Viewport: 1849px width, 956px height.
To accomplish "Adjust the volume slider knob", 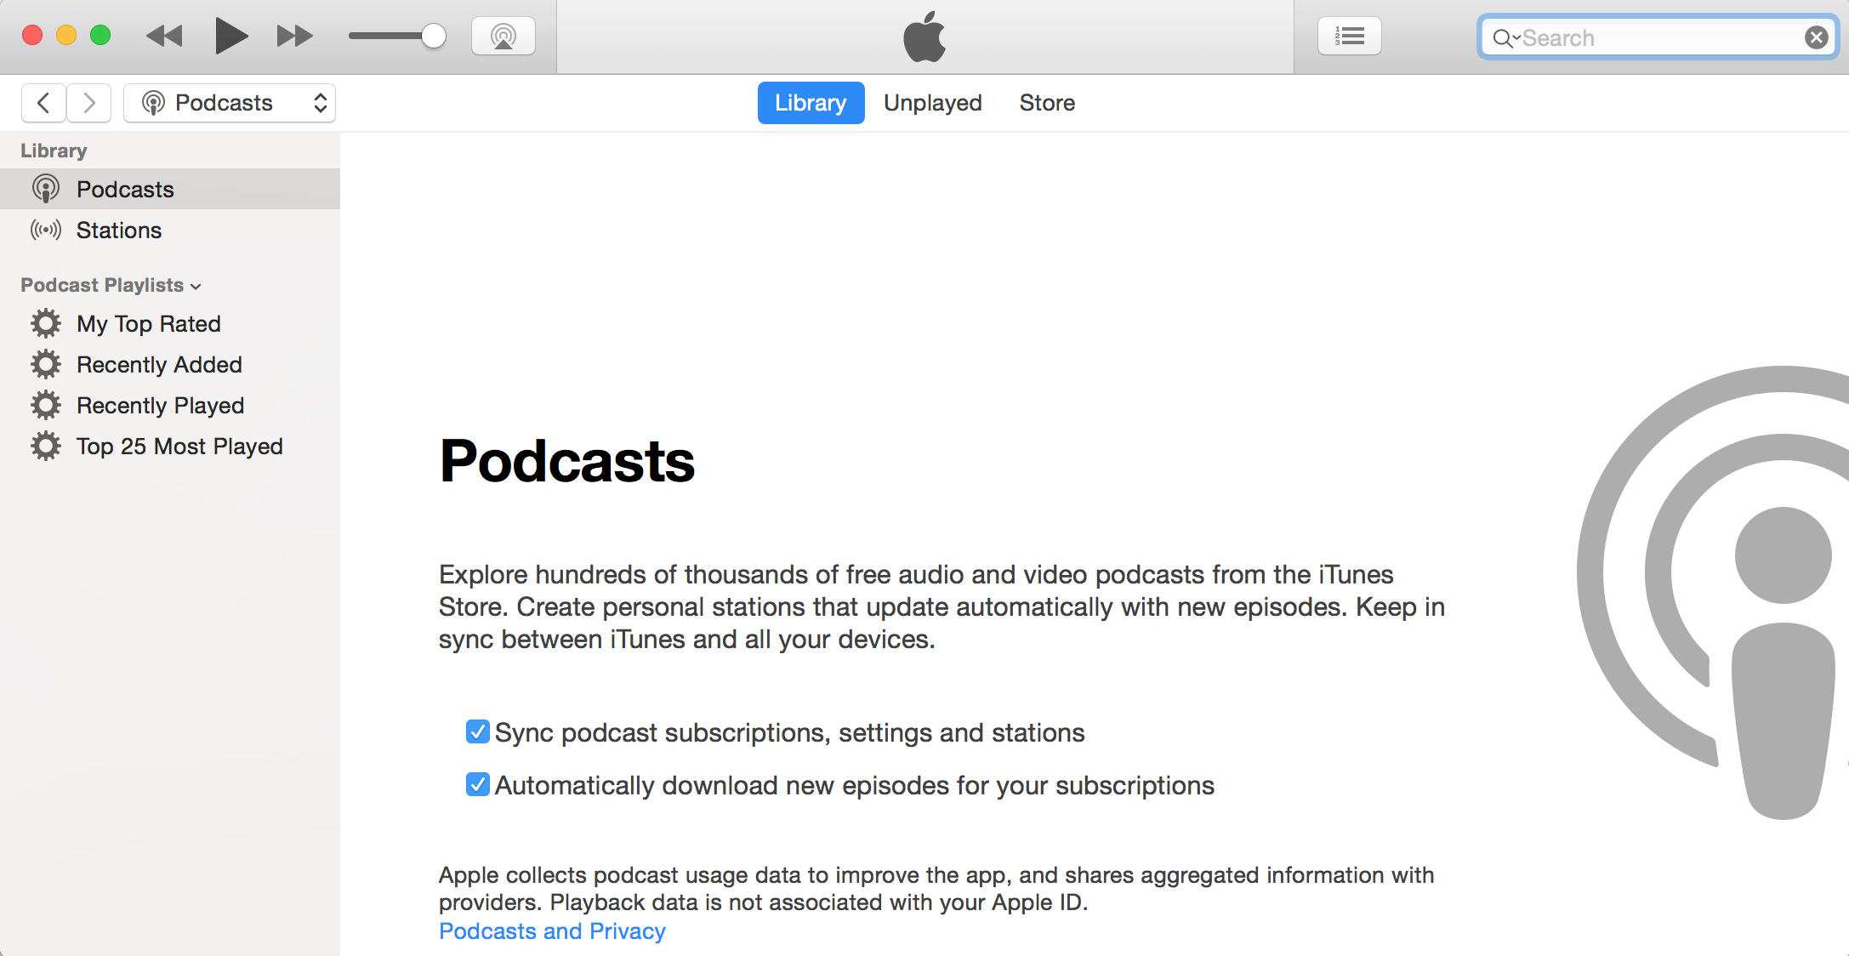I will pos(434,36).
